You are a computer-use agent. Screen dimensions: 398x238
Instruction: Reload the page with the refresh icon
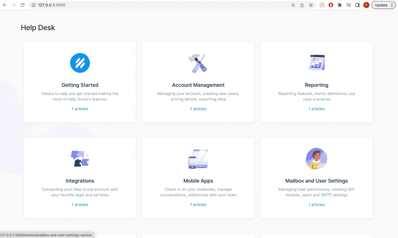[23, 5]
